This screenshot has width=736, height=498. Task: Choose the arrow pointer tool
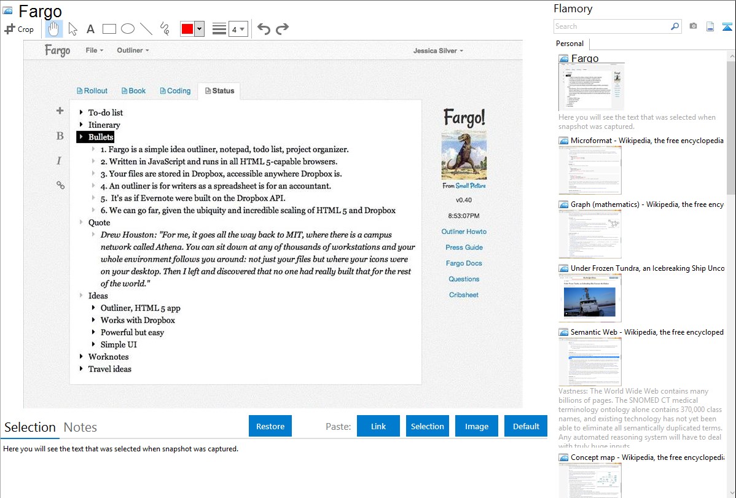(72, 29)
